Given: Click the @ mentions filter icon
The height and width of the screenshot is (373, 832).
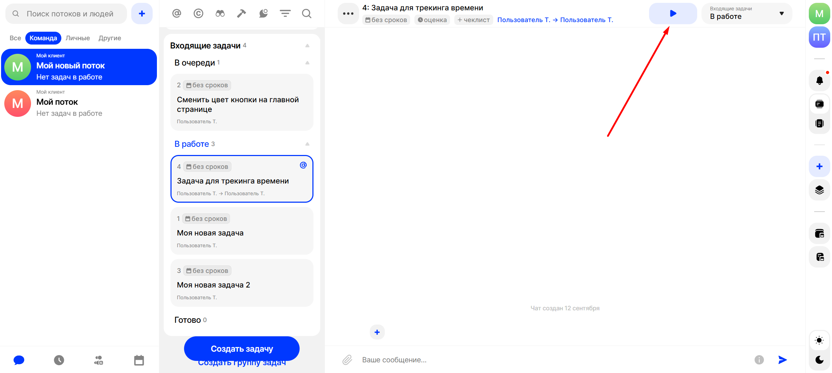Looking at the screenshot, I should pos(177,14).
